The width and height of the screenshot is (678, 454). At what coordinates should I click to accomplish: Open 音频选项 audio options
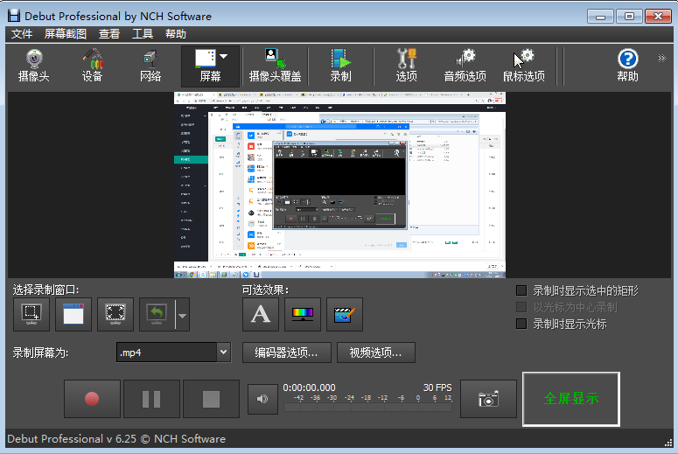(x=465, y=66)
